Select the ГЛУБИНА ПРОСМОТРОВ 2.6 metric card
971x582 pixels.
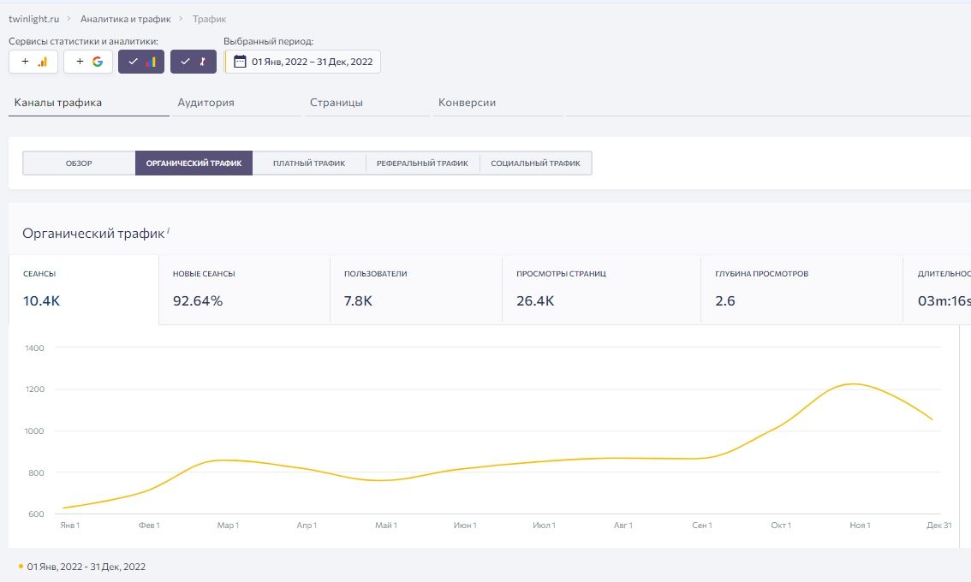click(x=802, y=290)
